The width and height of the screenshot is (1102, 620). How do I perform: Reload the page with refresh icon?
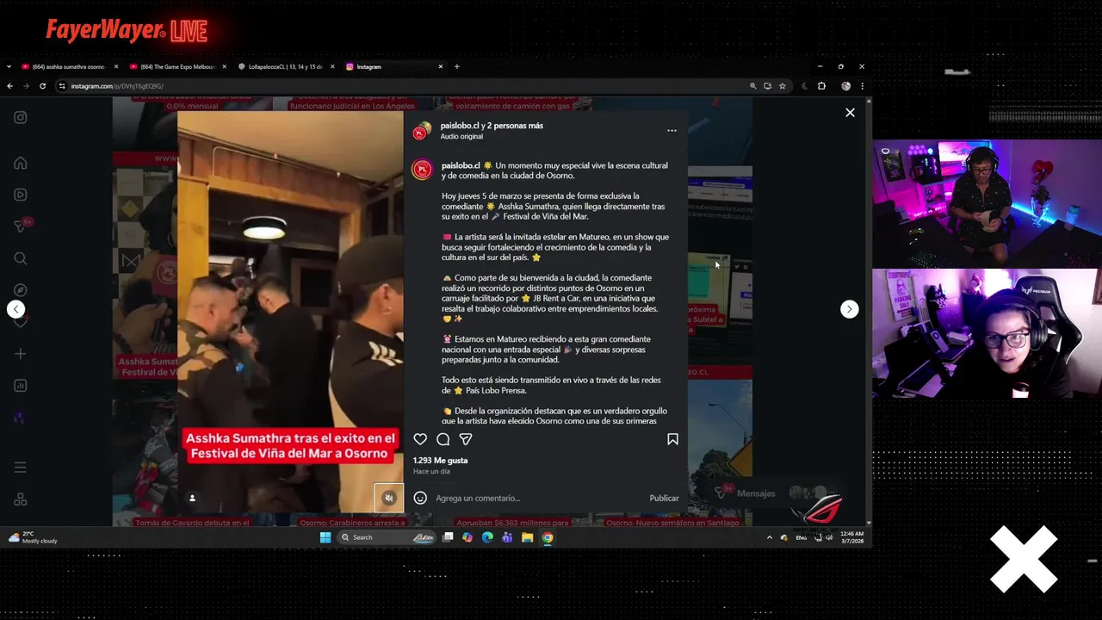[41, 86]
